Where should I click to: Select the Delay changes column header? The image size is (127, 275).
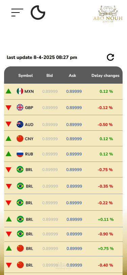pos(105,76)
